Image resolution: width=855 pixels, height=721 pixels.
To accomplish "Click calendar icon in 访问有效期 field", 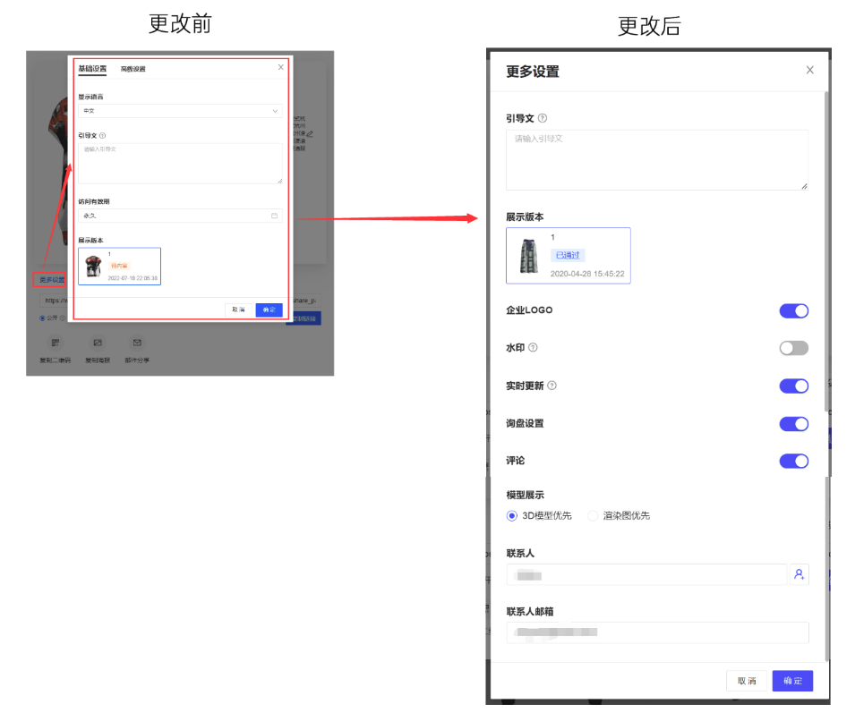I will point(274,216).
